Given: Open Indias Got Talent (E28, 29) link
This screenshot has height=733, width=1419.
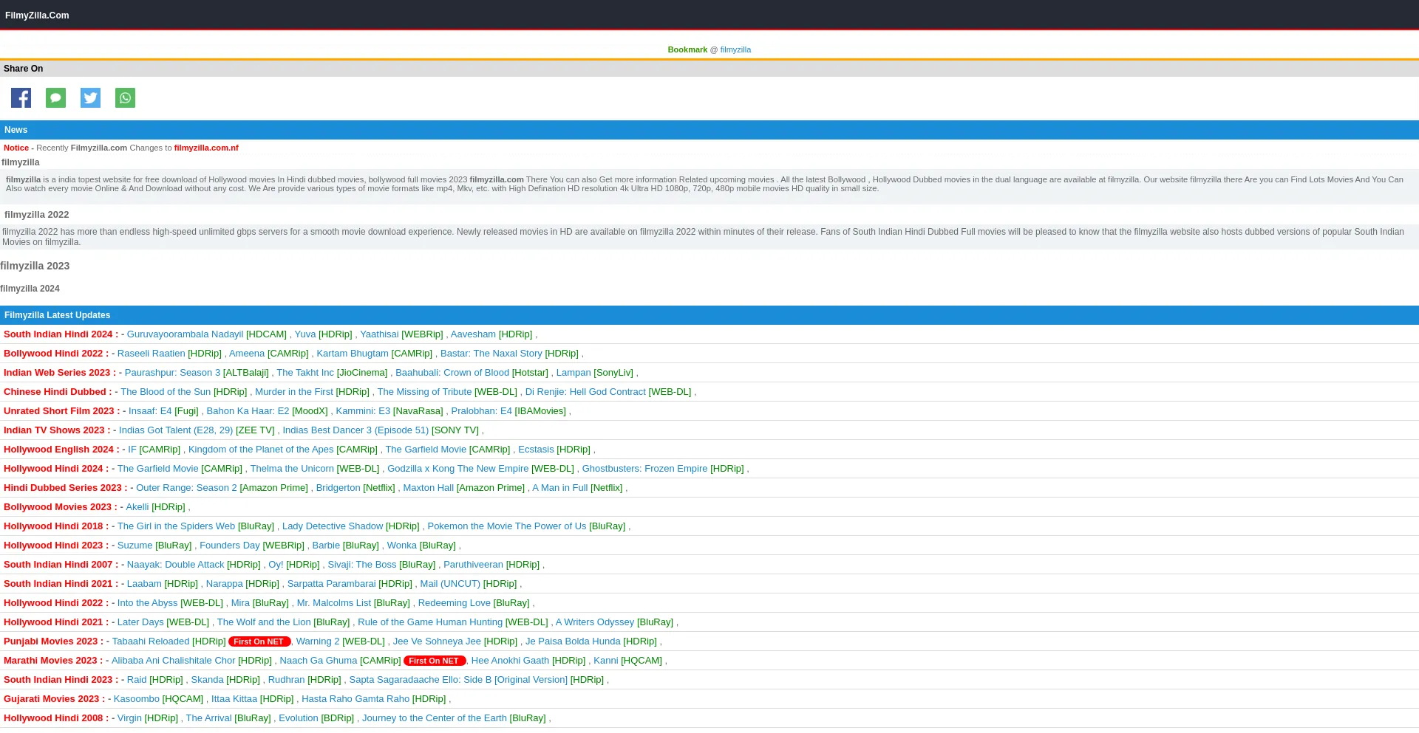Looking at the screenshot, I should point(176,430).
